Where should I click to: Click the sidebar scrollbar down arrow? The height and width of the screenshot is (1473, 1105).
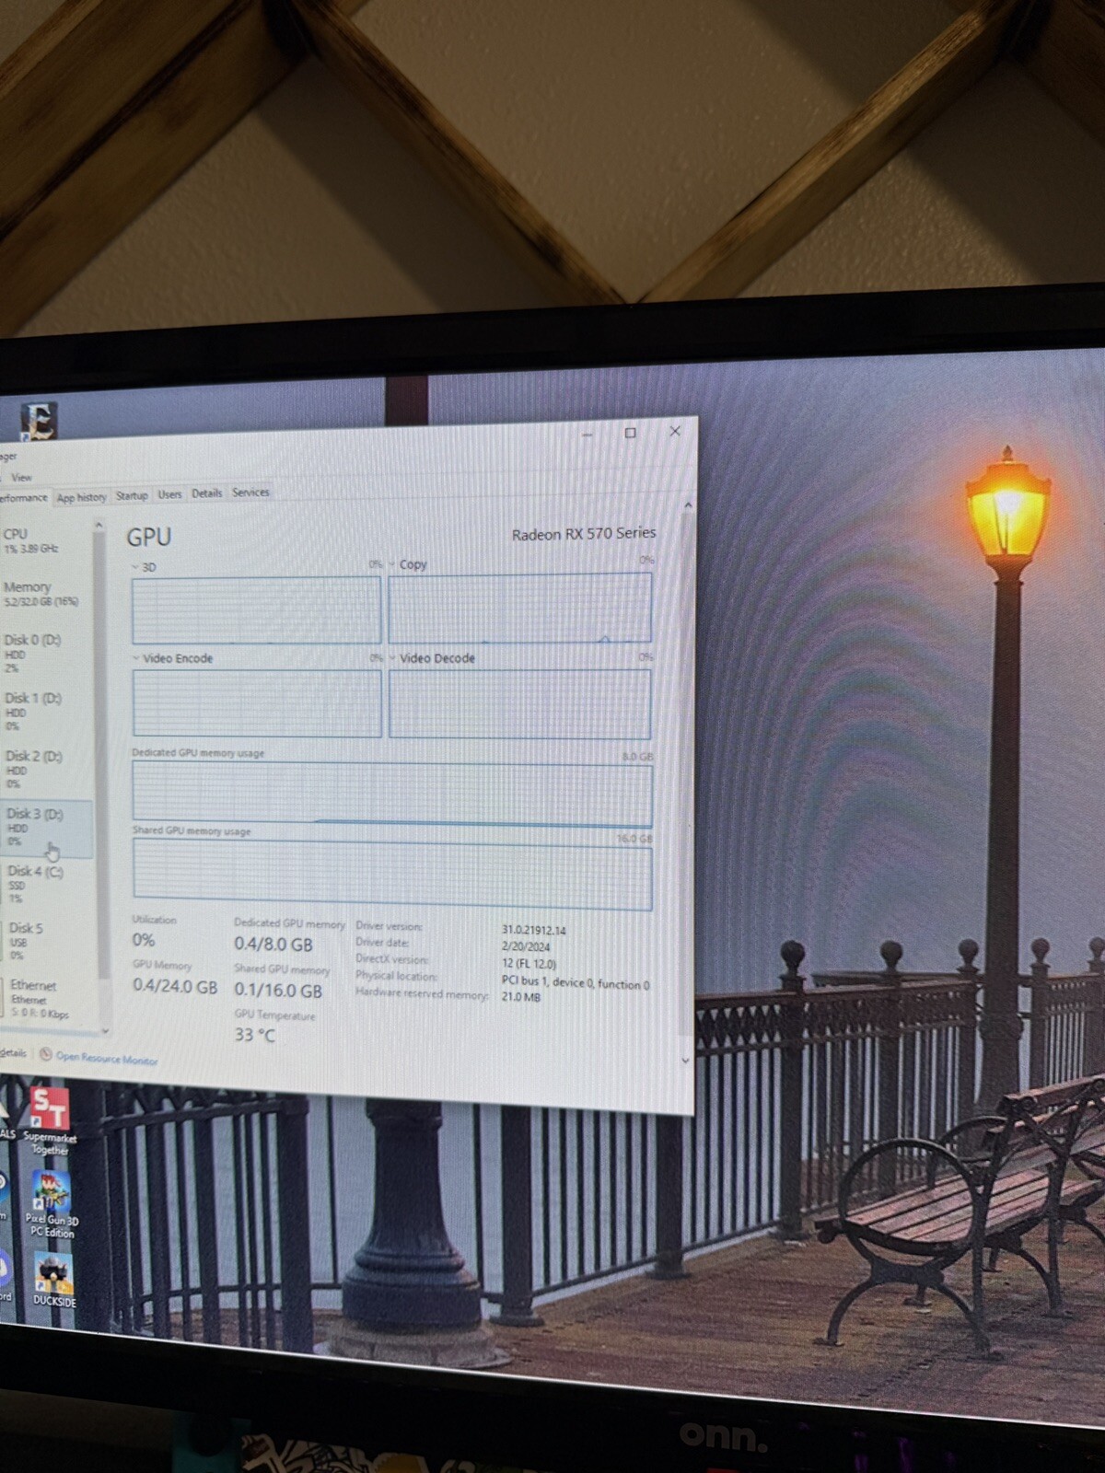coord(104,1030)
